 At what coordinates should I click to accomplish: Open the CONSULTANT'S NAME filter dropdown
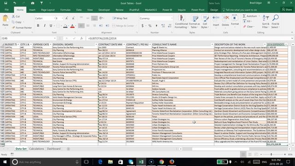pos(212,44)
